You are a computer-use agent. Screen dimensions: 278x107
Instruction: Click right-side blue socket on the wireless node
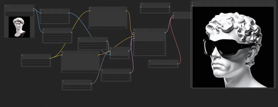click(169, 7)
